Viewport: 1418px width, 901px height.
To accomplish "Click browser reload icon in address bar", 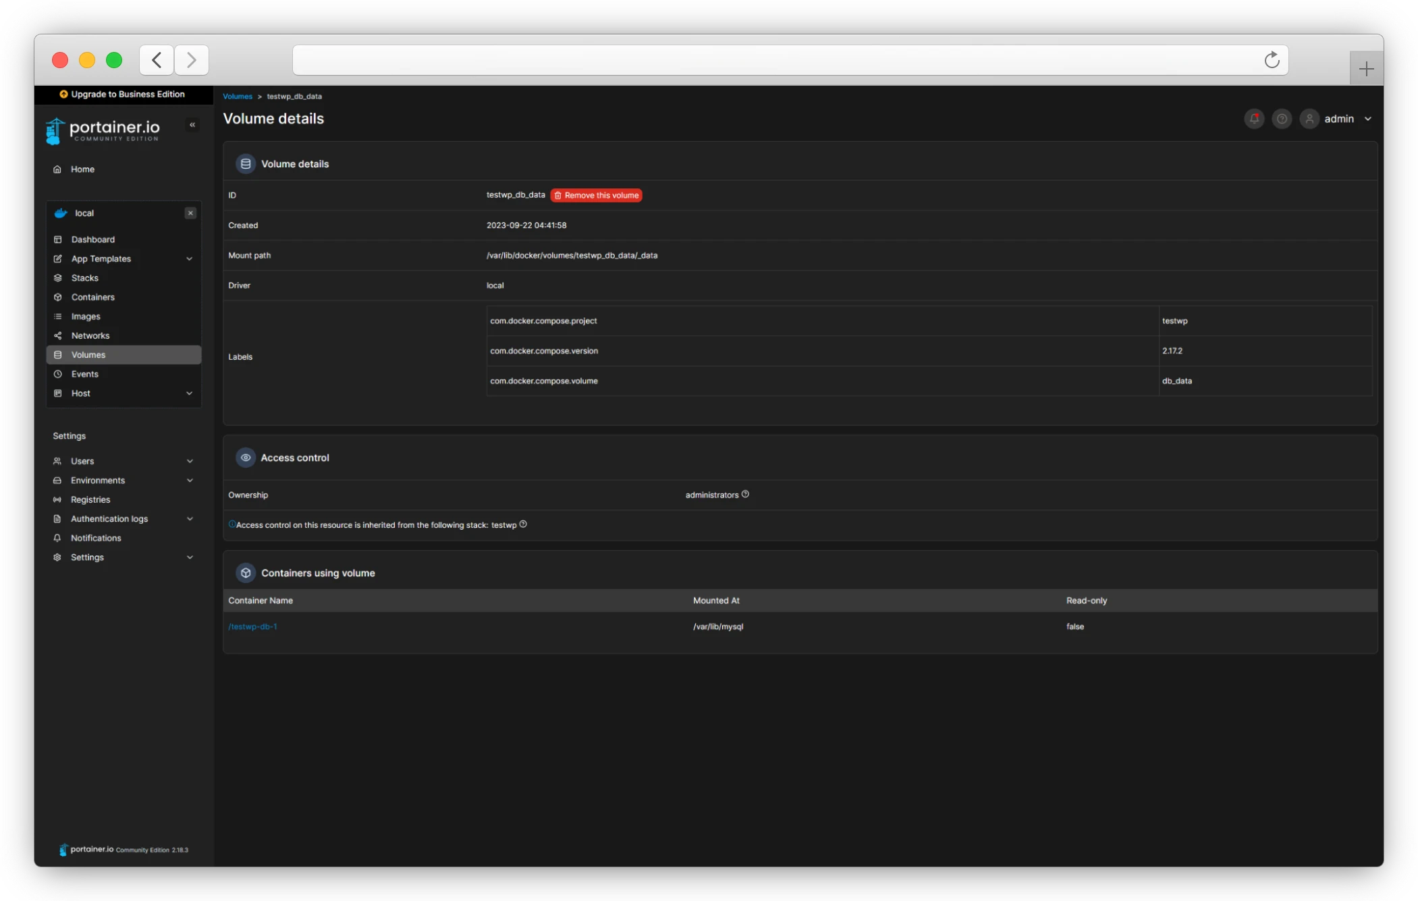I will click(x=1272, y=60).
